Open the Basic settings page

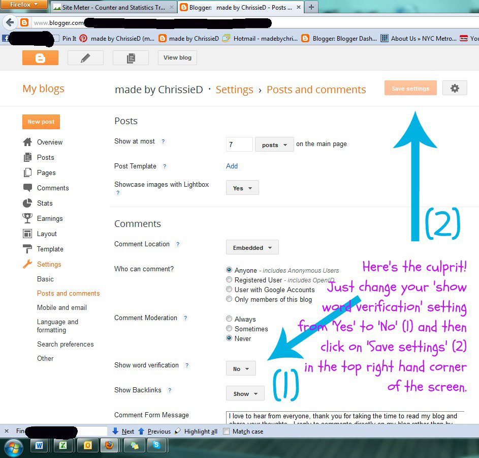pos(45,279)
